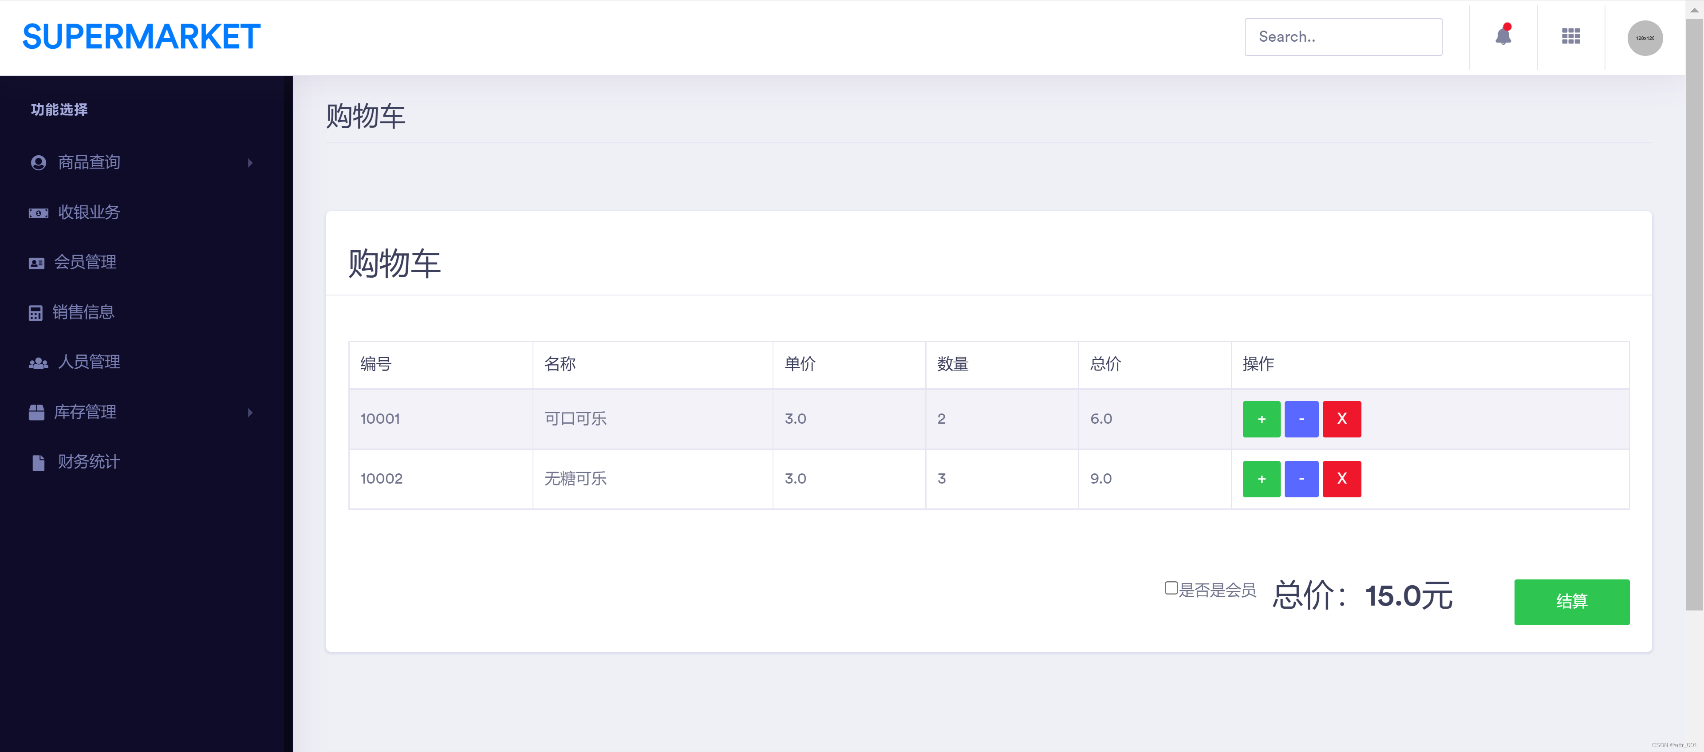Open the 财务统计 menu item
This screenshot has height=752, width=1704.
(x=89, y=462)
